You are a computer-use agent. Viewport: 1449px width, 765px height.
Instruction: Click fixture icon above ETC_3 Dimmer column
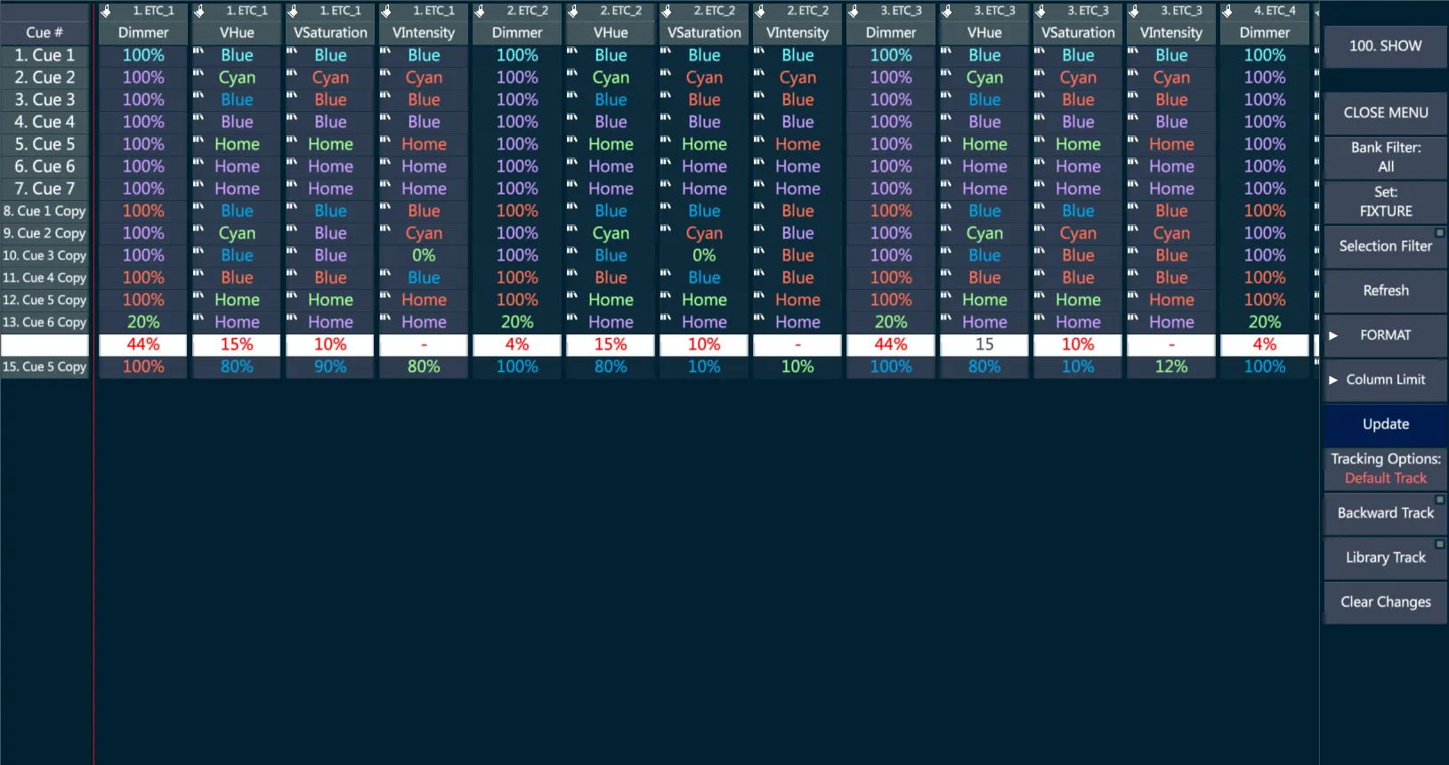point(854,12)
